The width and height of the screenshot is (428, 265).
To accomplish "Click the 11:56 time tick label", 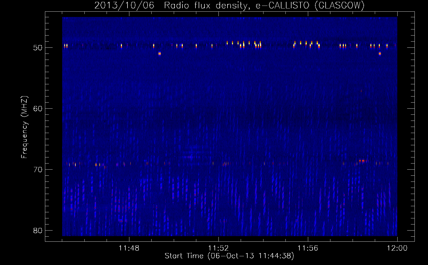I will (308, 248).
